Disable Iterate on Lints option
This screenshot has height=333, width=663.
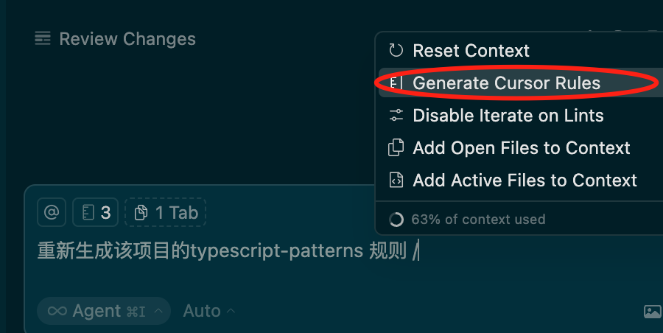(508, 116)
